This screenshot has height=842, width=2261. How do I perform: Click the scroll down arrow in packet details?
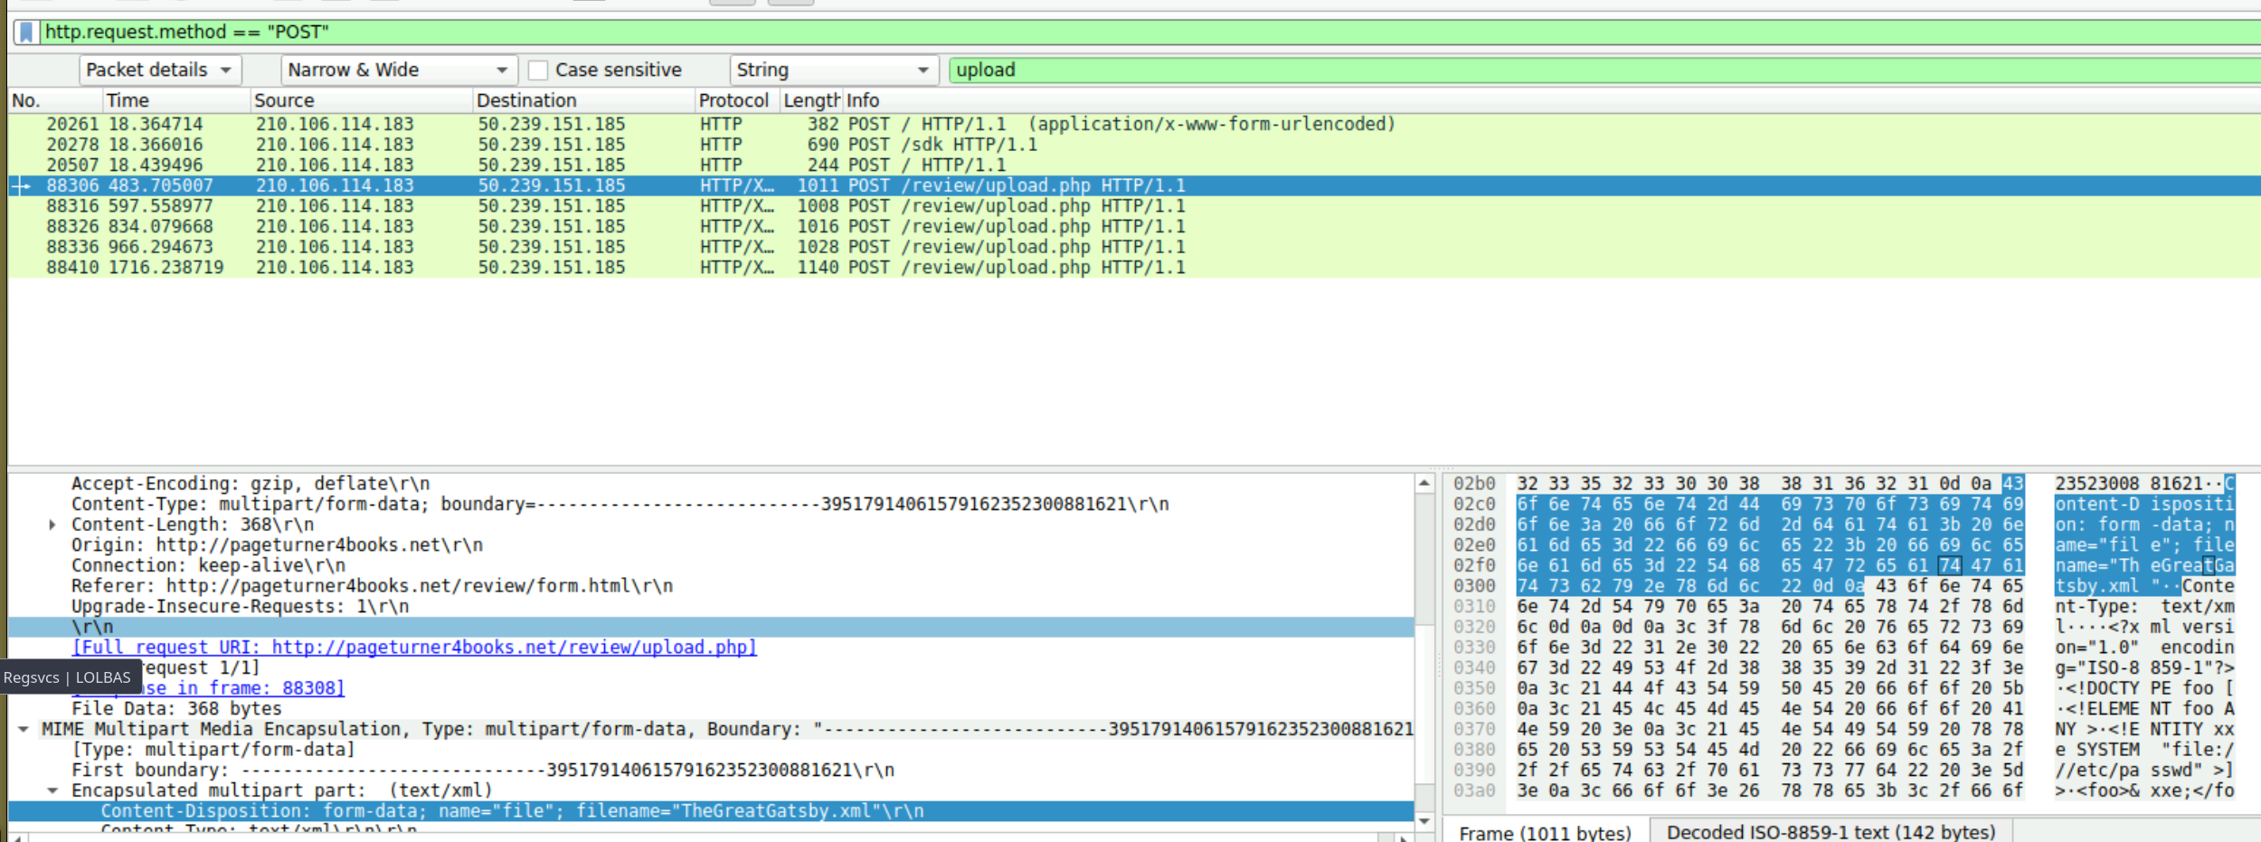pos(1424,821)
